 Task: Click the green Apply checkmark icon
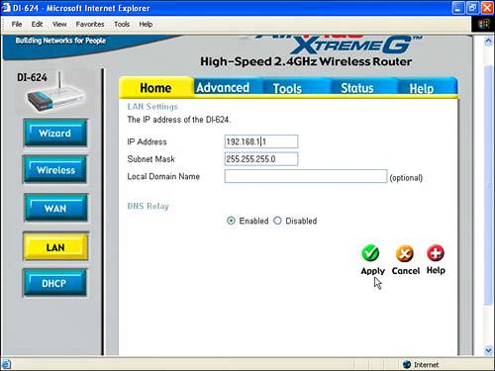click(370, 253)
